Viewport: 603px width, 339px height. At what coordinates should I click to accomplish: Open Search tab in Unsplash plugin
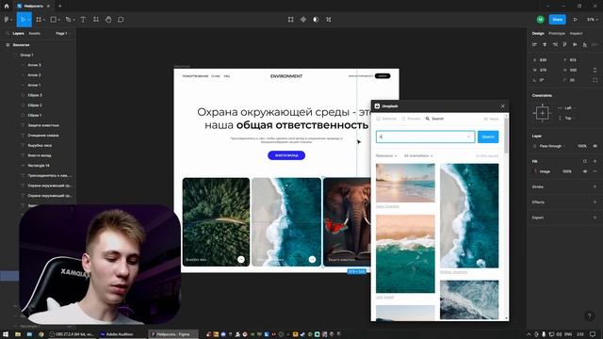(x=434, y=119)
